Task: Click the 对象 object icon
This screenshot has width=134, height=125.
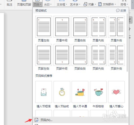Action: pos(85,4)
